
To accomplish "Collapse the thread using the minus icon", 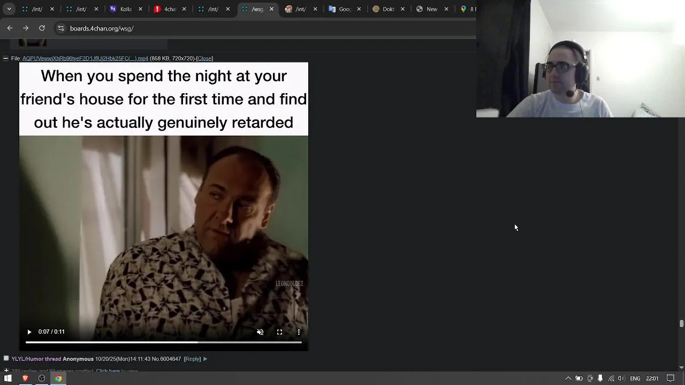I will pos(5,58).
